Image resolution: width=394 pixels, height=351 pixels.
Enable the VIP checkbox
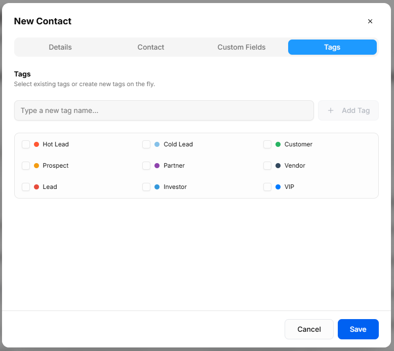point(267,187)
